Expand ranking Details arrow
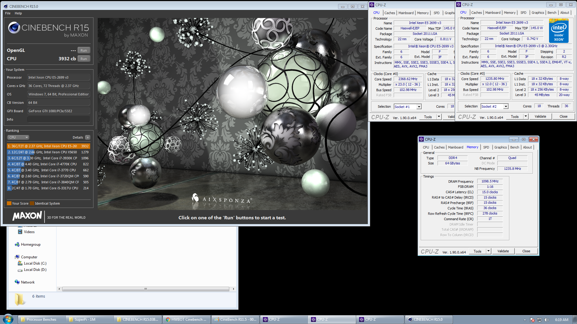 click(x=88, y=137)
